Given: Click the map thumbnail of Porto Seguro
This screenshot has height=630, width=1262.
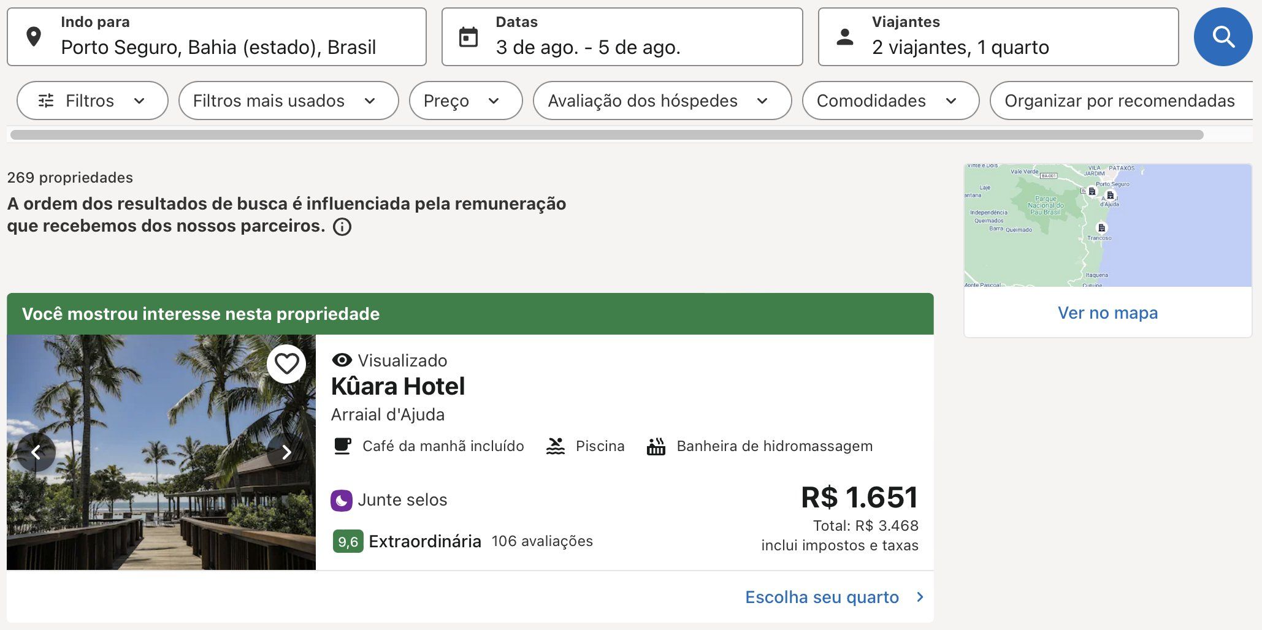Looking at the screenshot, I should (x=1107, y=226).
